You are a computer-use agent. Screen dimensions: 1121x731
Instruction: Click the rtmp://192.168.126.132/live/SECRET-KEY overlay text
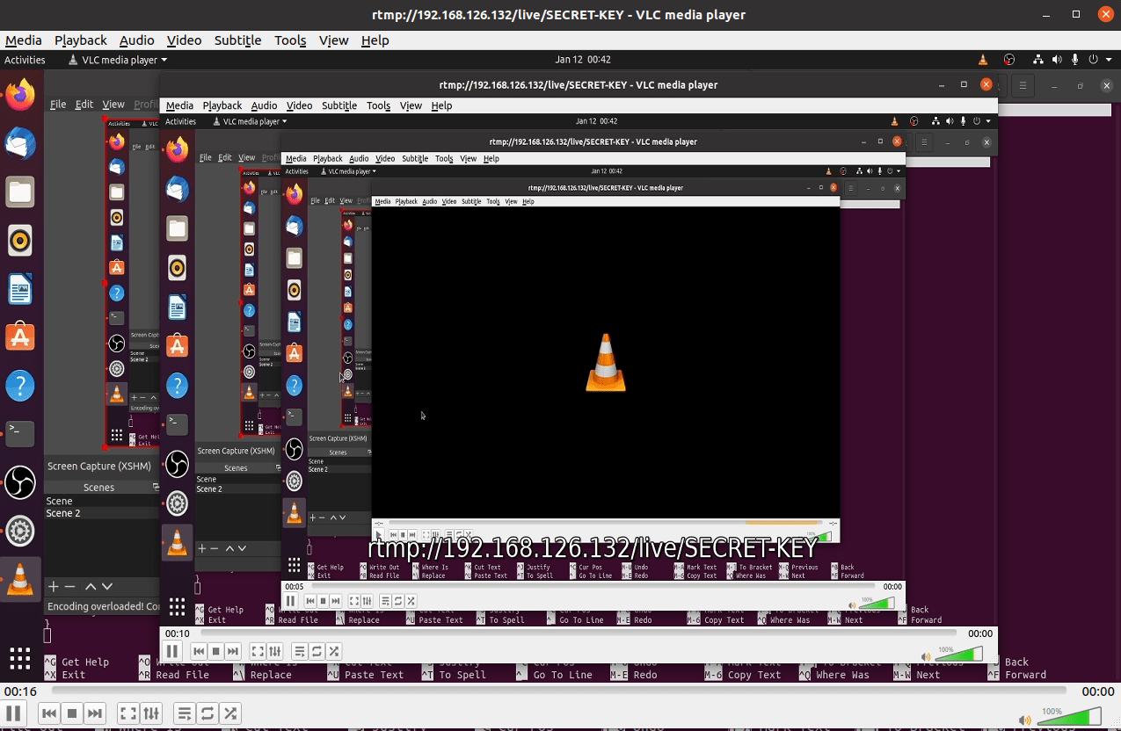point(593,547)
